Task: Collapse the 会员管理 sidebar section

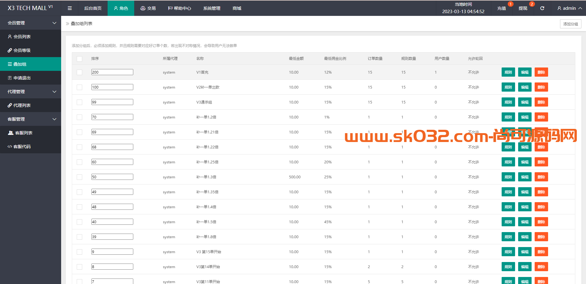Action: tap(31, 23)
